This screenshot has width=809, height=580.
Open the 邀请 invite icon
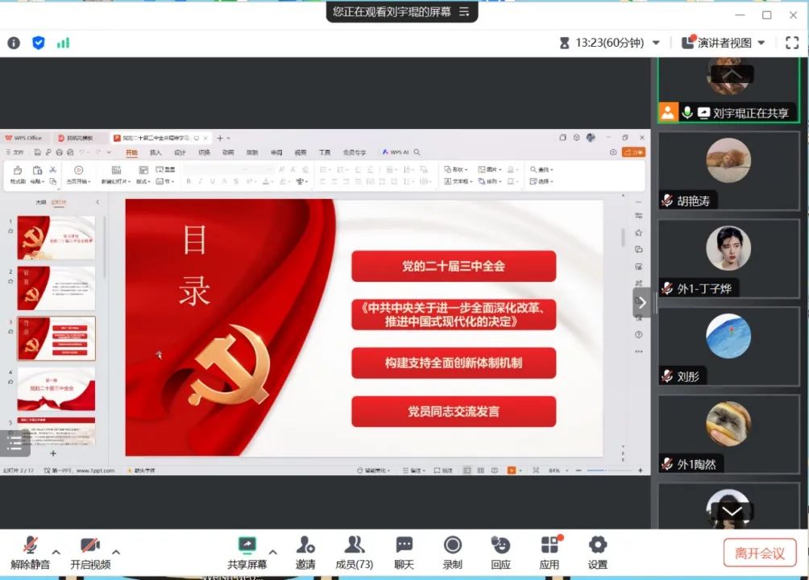tap(305, 546)
